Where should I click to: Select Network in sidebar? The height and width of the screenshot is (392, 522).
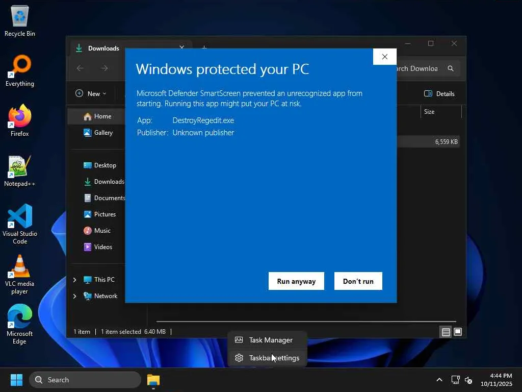(100, 296)
